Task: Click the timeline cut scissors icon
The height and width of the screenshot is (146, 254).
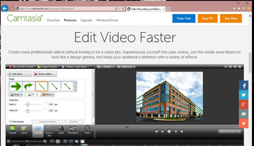Action: [x=65, y=141]
